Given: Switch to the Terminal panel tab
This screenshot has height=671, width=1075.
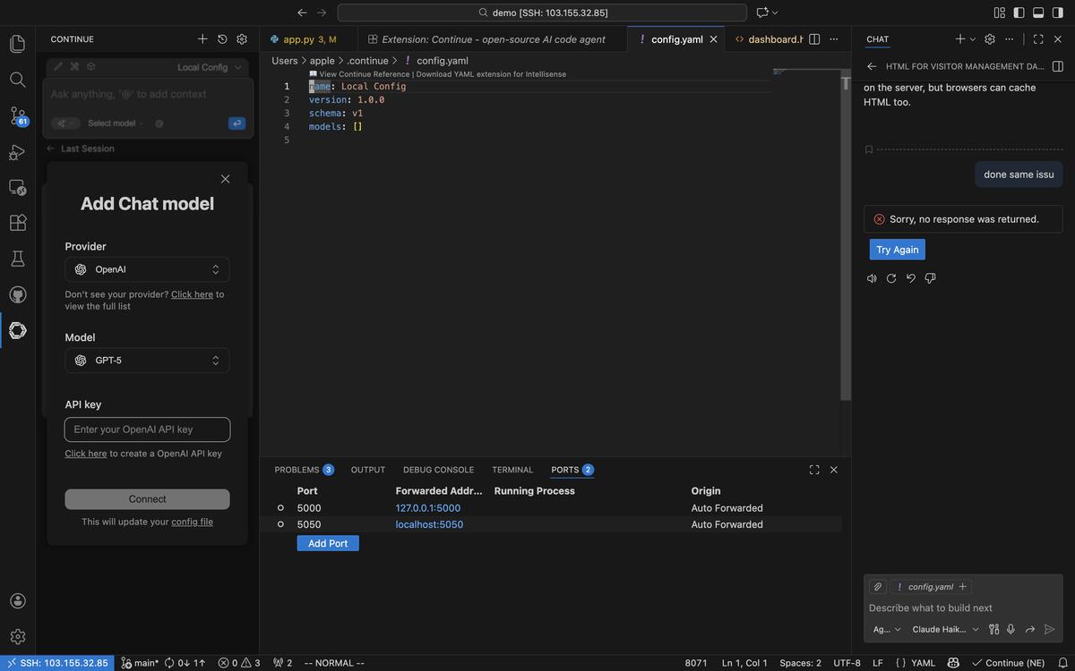Looking at the screenshot, I should [x=512, y=470].
